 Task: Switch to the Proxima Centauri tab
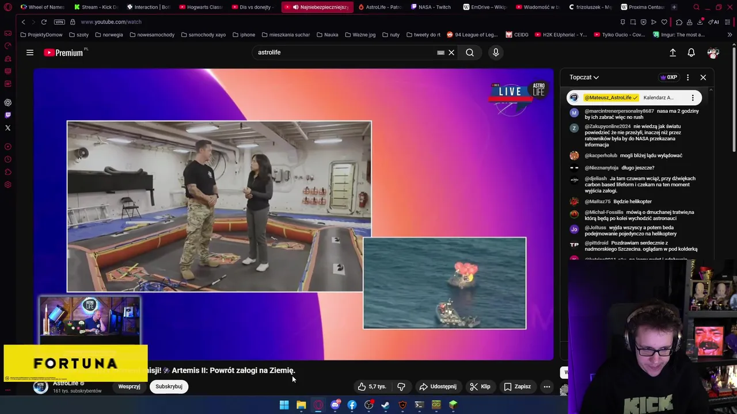click(x=642, y=7)
